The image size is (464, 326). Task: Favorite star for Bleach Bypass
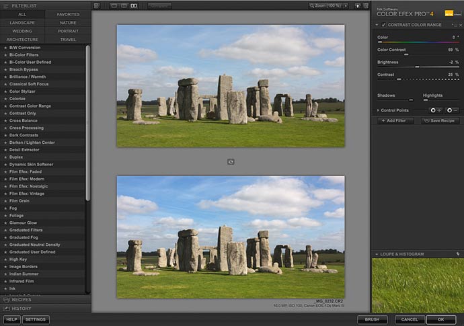click(x=5, y=69)
